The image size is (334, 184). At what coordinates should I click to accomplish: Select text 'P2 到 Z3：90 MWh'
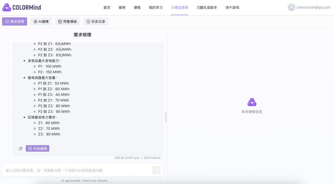pyautogui.click(x=54, y=111)
